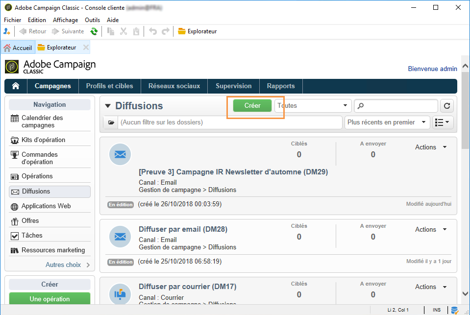Click the paste clipboard icon

point(136,31)
